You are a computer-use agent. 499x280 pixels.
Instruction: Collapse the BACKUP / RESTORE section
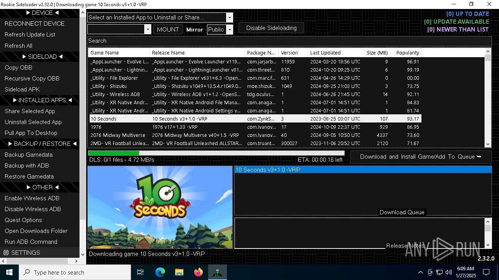pyautogui.click(x=42, y=143)
